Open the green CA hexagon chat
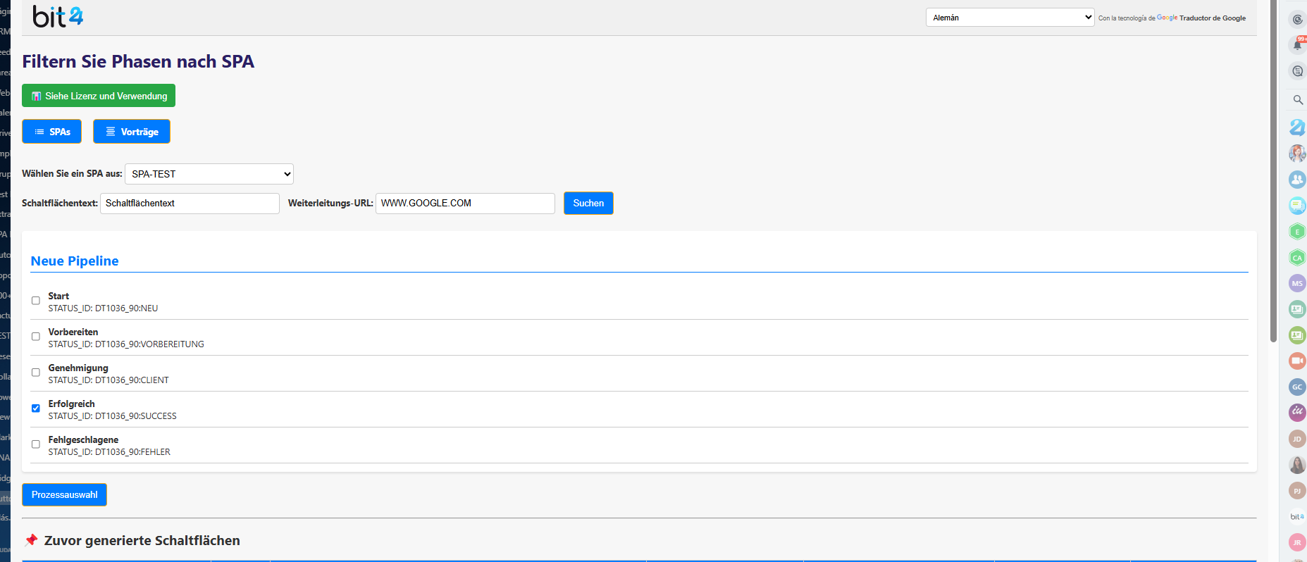Viewport: 1307px width, 562px height. pos(1296,258)
